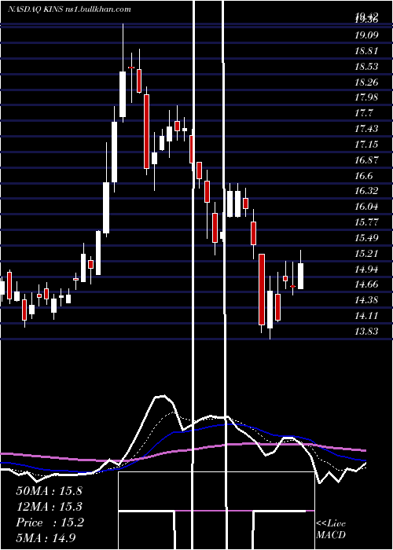Click the 18.81 price axis label

tap(366, 51)
